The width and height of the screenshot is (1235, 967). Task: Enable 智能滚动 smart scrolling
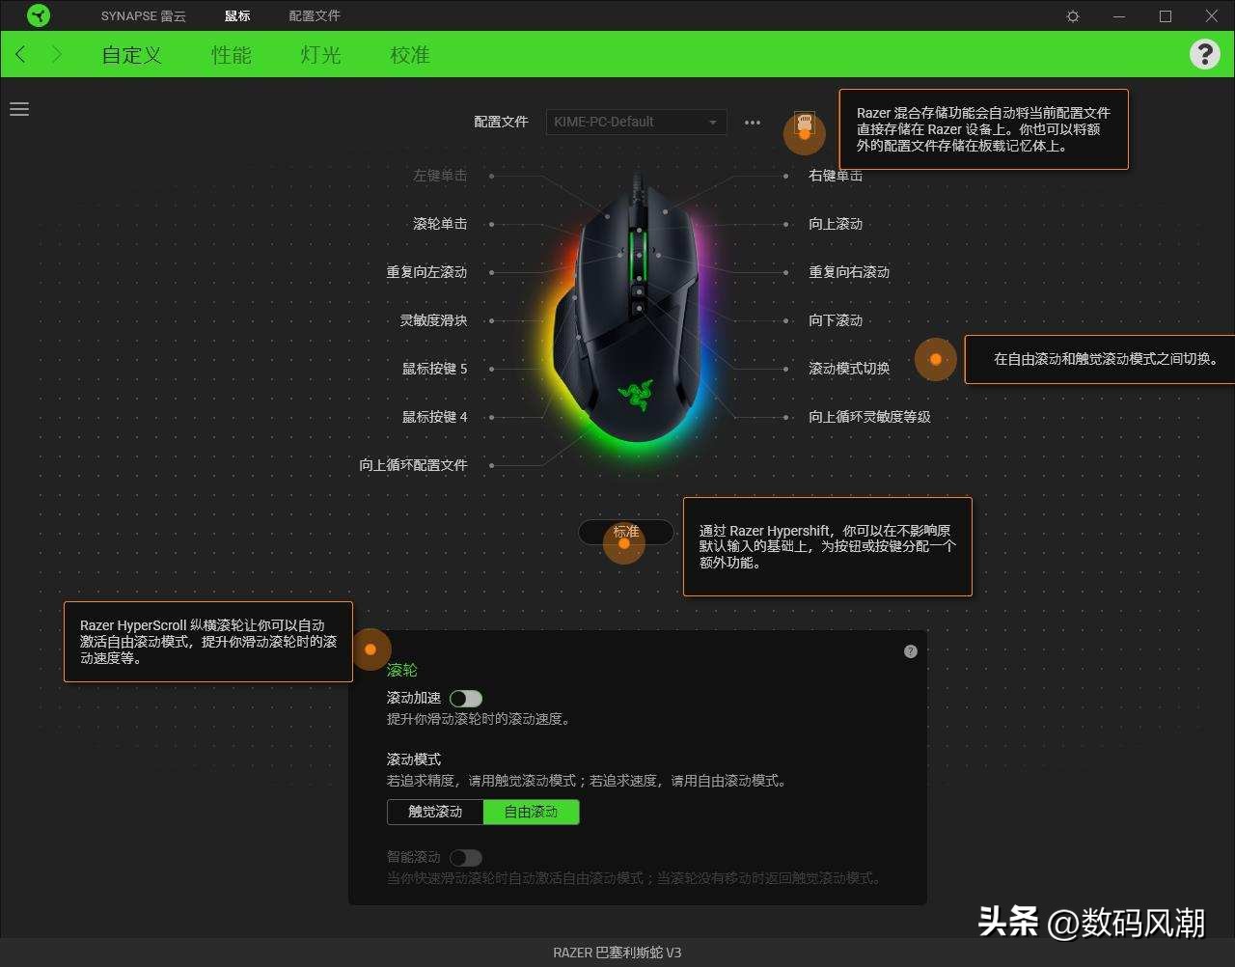466,857
